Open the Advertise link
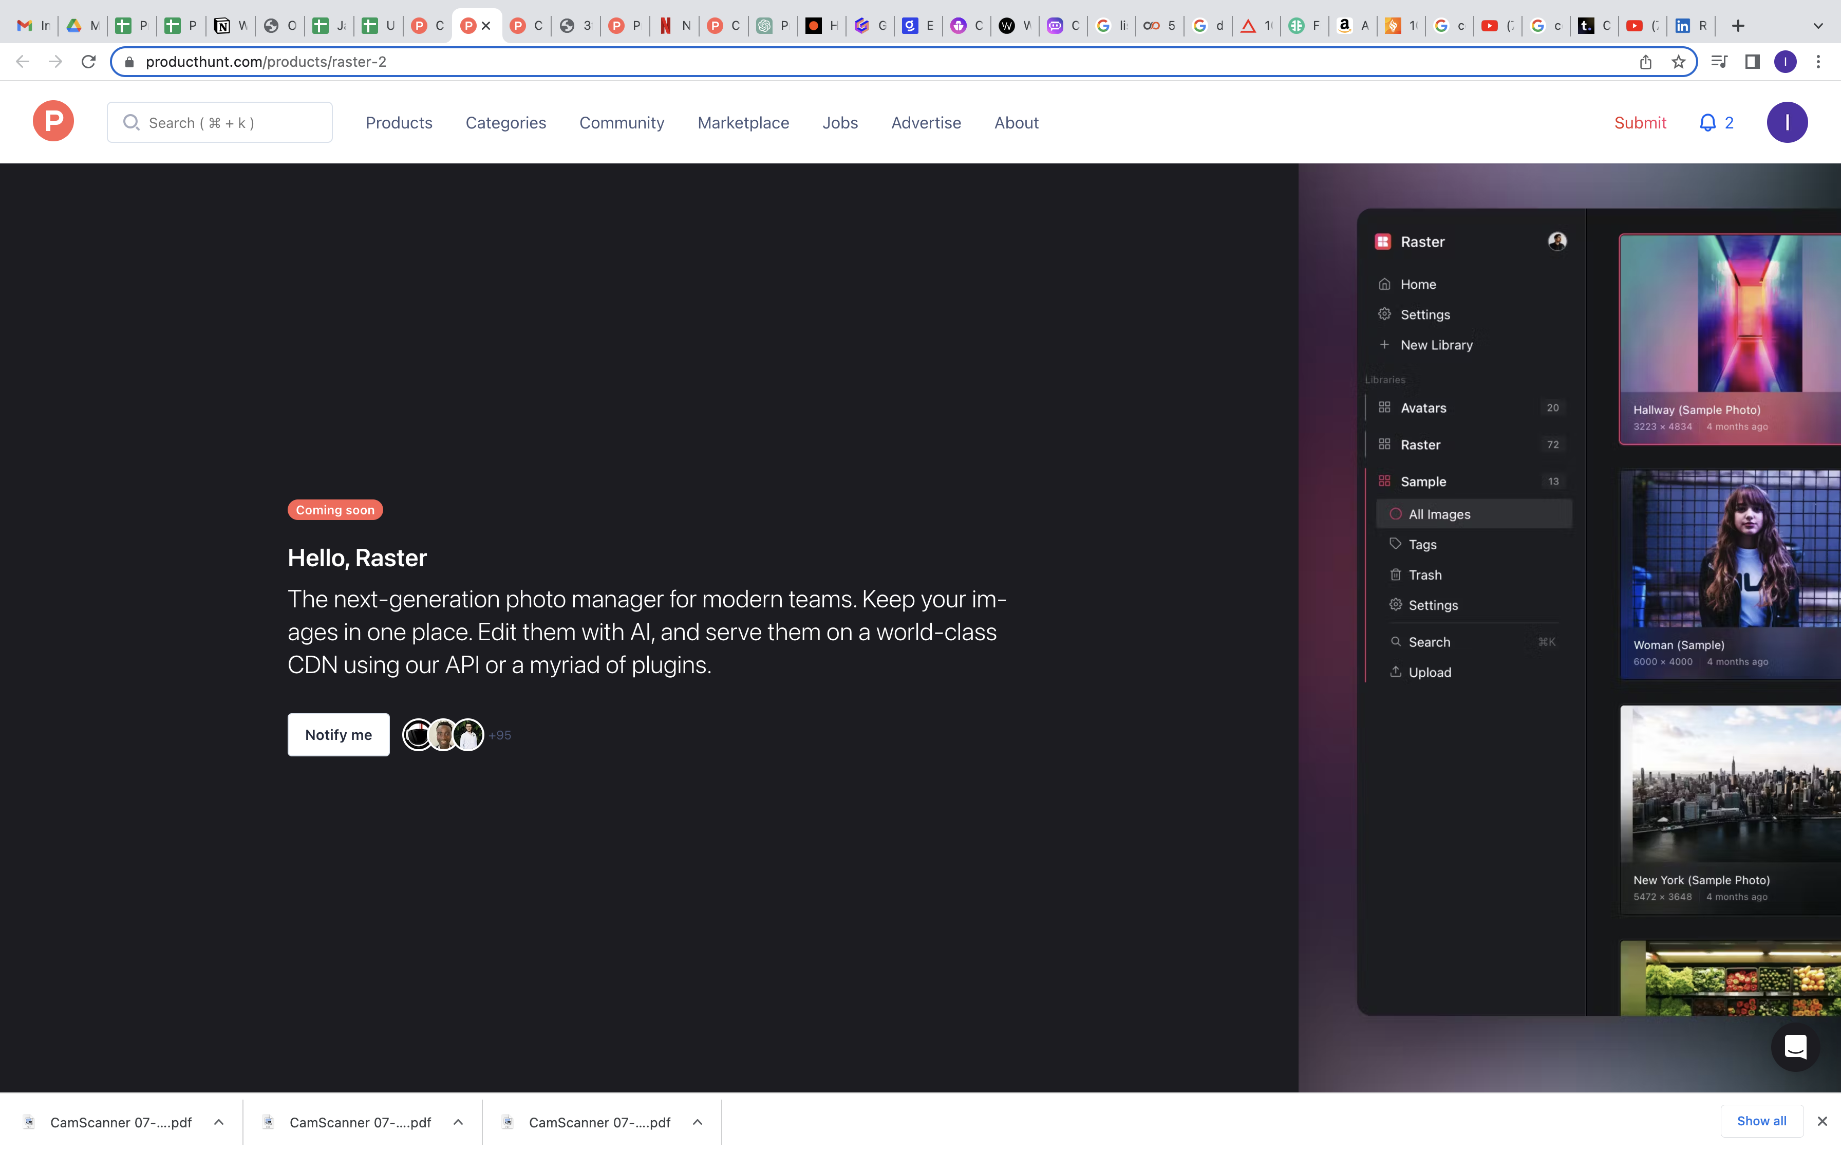The image size is (1841, 1151). tap(926, 123)
